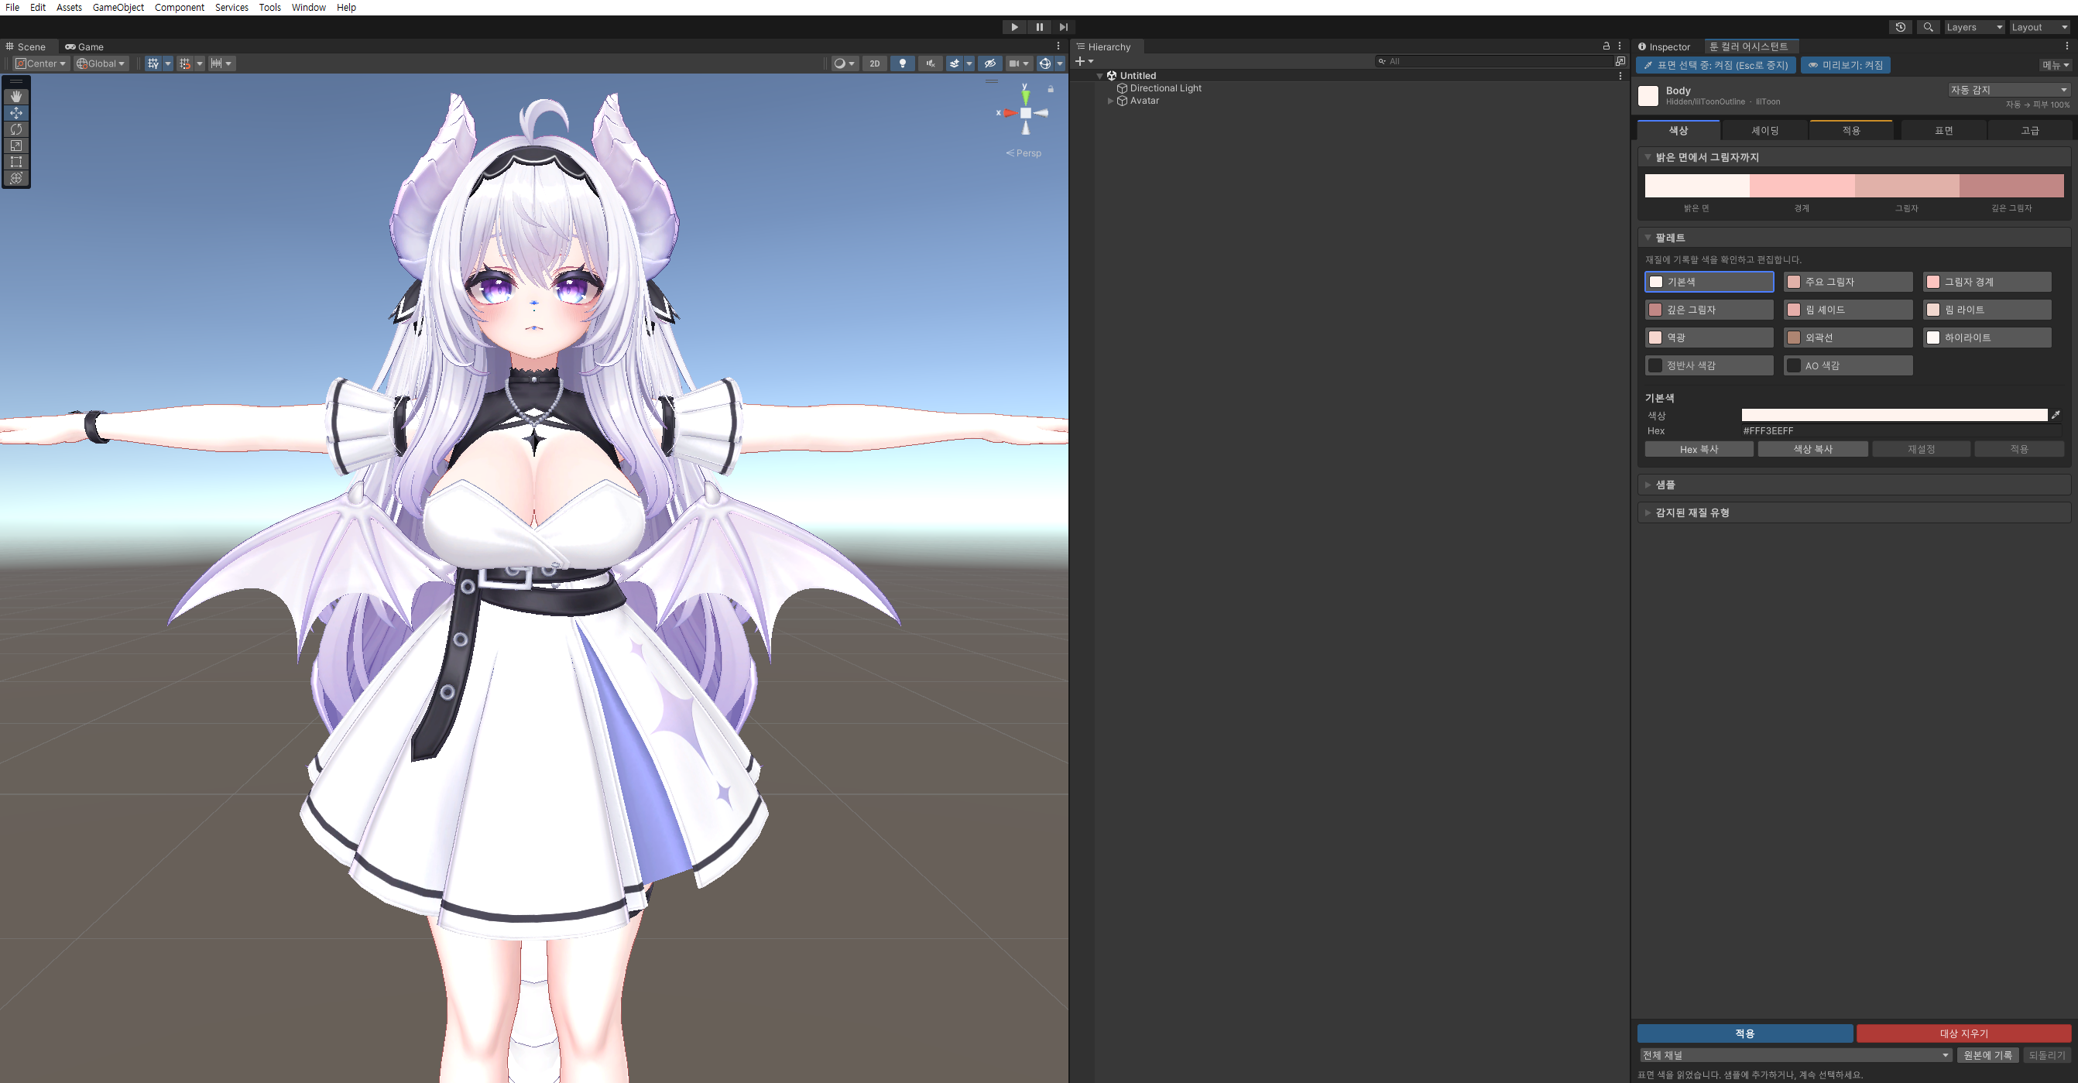Select the Rect tool
The height and width of the screenshot is (1083, 2078).
click(x=16, y=161)
